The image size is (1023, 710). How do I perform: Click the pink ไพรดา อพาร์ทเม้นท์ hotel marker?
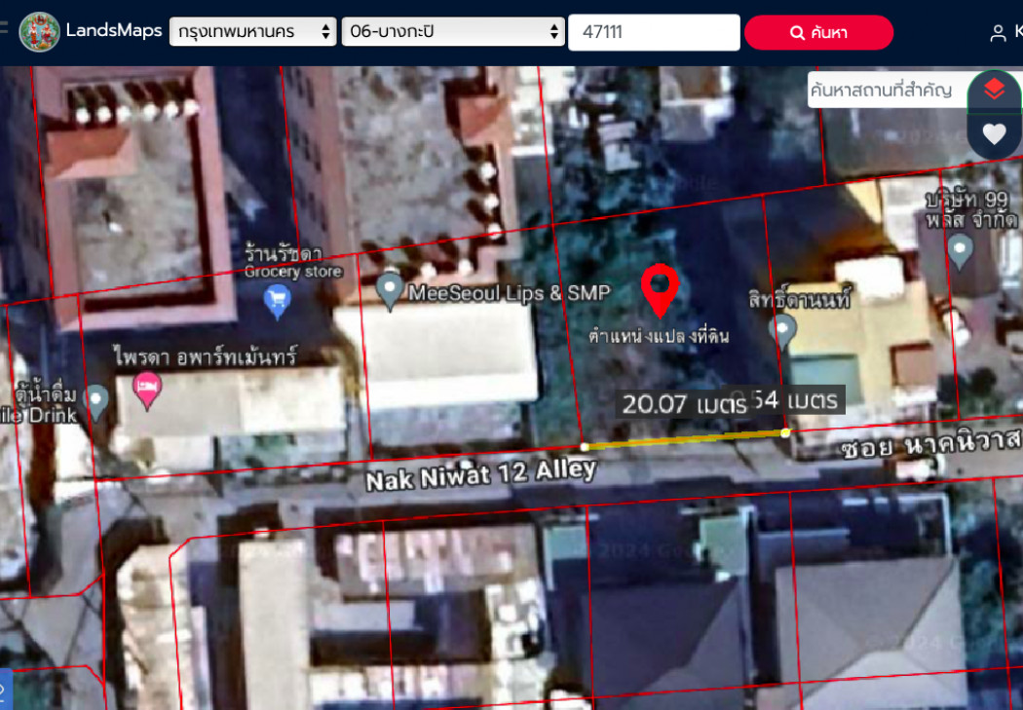(x=147, y=390)
